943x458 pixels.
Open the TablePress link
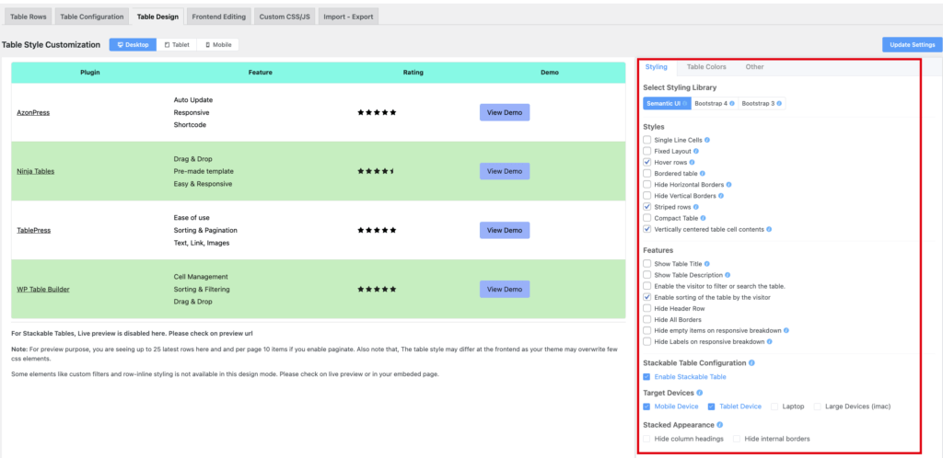[34, 230]
